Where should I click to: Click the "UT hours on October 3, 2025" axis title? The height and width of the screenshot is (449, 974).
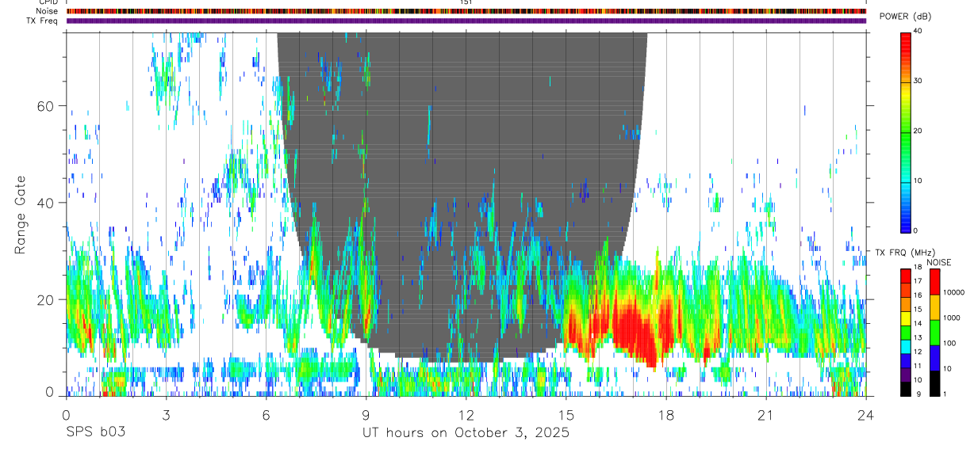(466, 433)
